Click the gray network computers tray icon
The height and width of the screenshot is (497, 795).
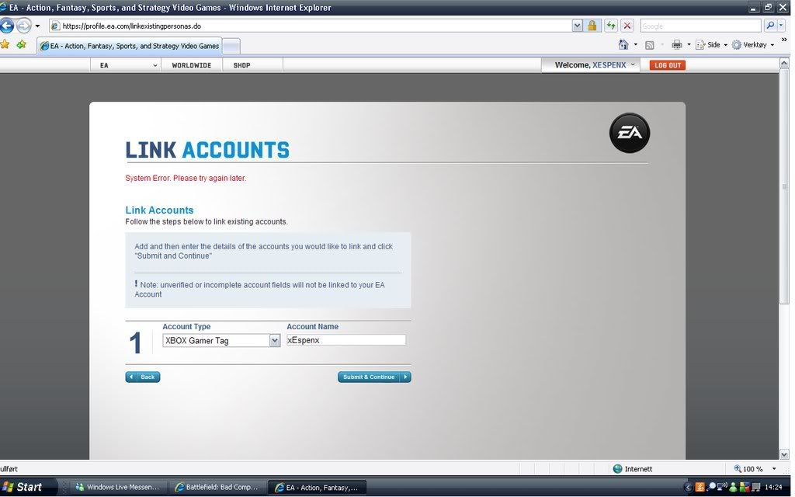point(755,488)
